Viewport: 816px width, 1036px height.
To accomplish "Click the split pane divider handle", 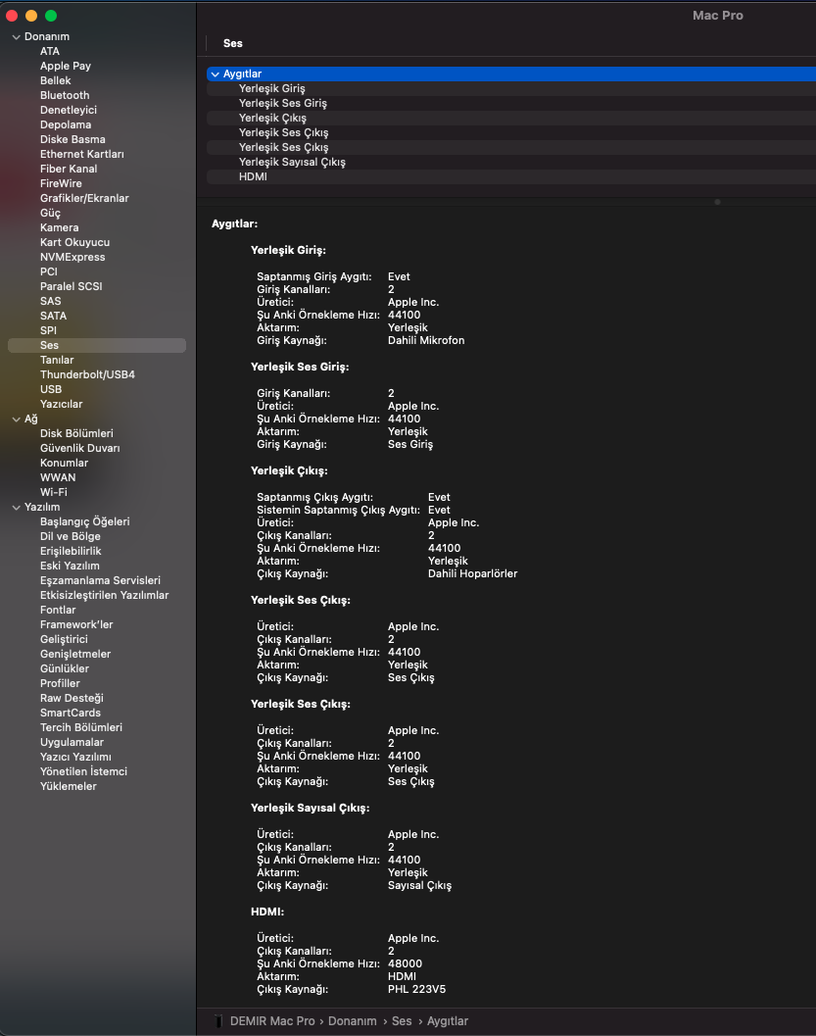I will (717, 202).
